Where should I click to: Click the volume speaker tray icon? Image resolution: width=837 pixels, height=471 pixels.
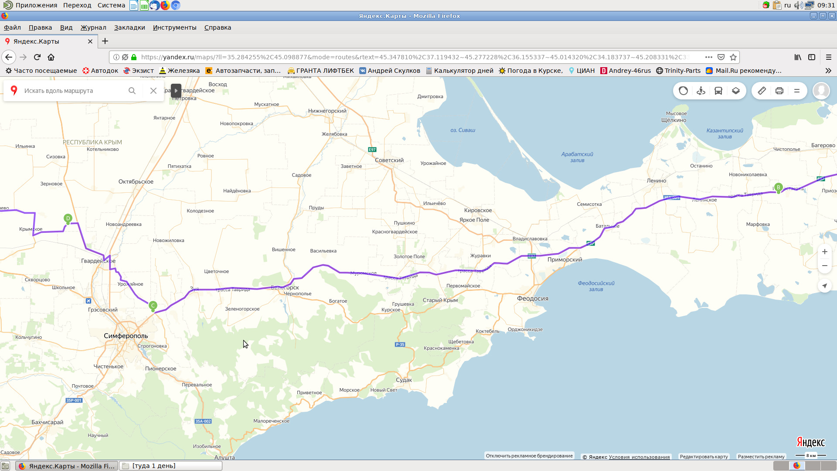798,5
